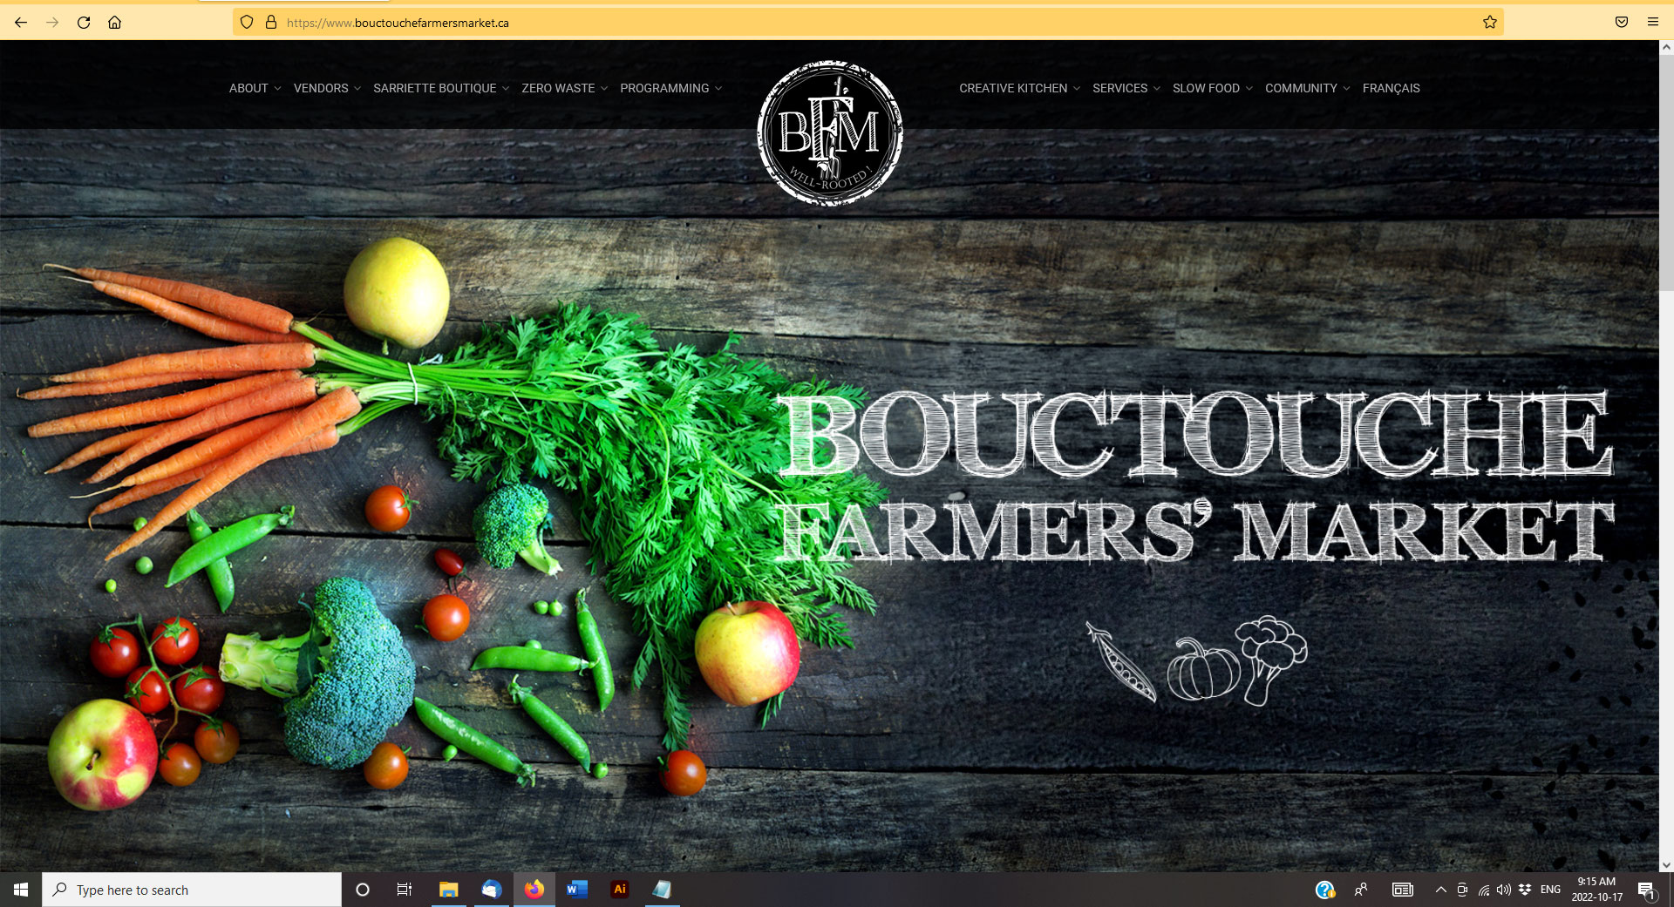Click the BFM Well-Rooted logo

829,133
